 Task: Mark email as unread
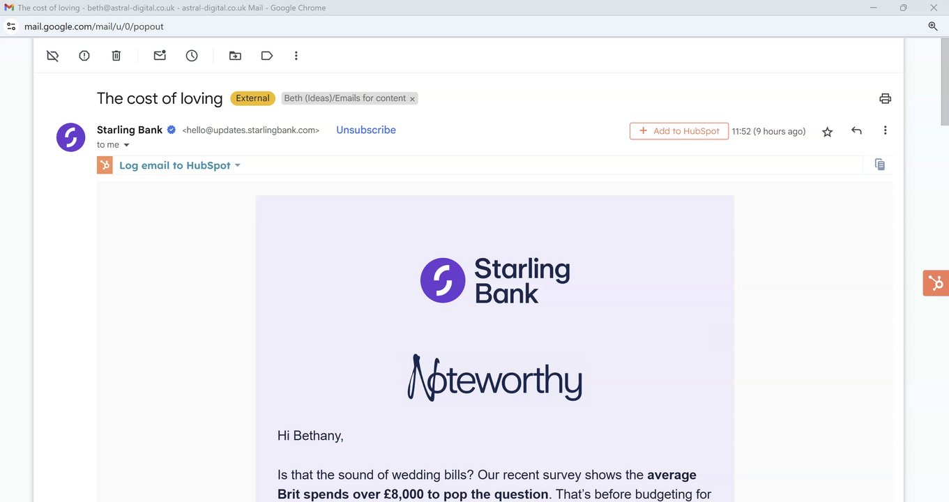160,56
